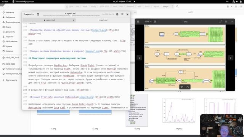Image resolution: width=244 pixels, height=137 pixels.
Task: Go to lab11 folder in path bar
Action: pyautogui.click(x=147, y=6)
